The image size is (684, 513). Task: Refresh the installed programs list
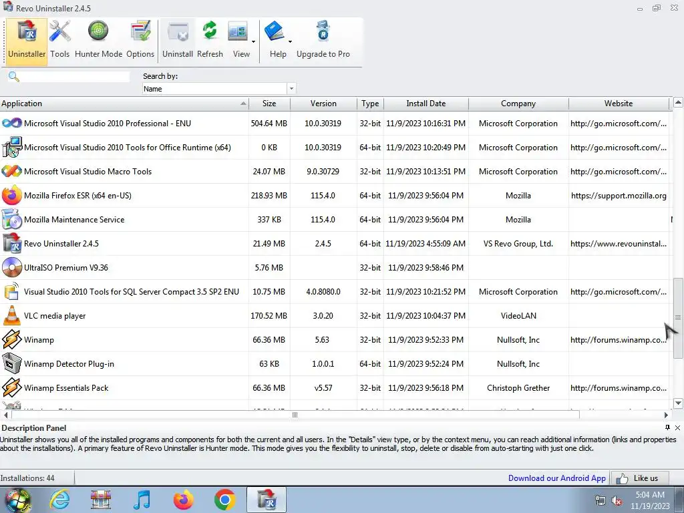[210, 41]
